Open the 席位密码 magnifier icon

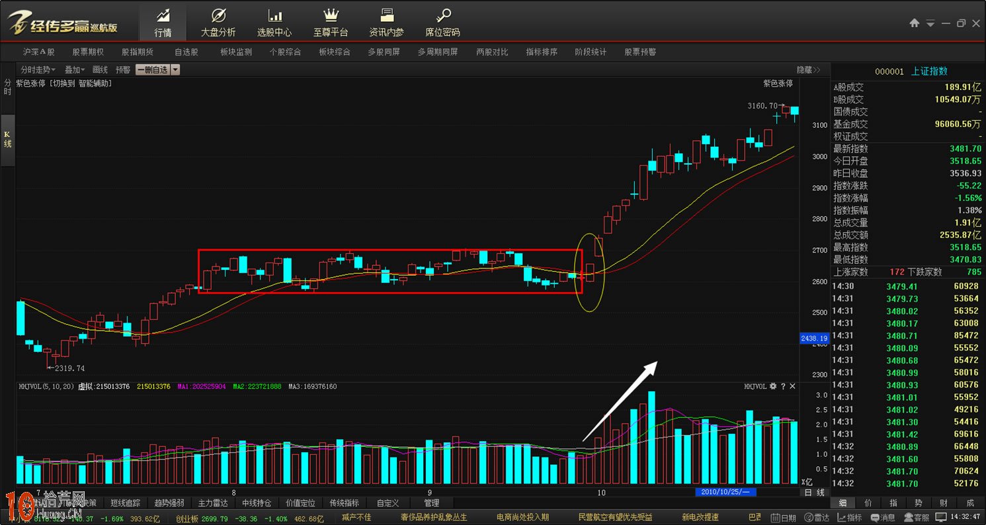click(x=442, y=22)
